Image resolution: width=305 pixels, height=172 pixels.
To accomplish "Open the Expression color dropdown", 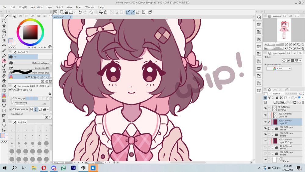I will (x=279, y=68).
